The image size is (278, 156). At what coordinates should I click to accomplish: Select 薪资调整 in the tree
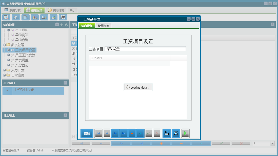(22, 60)
